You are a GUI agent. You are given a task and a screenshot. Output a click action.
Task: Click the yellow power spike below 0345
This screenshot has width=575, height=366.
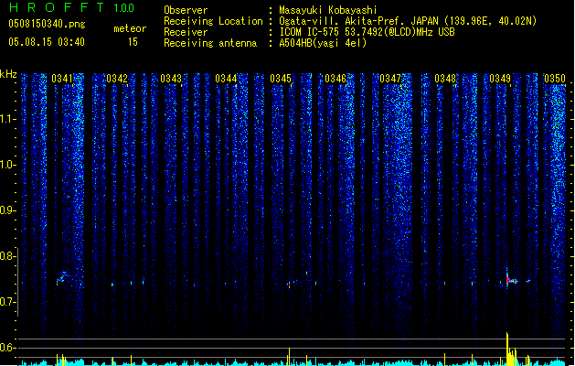point(290,357)
